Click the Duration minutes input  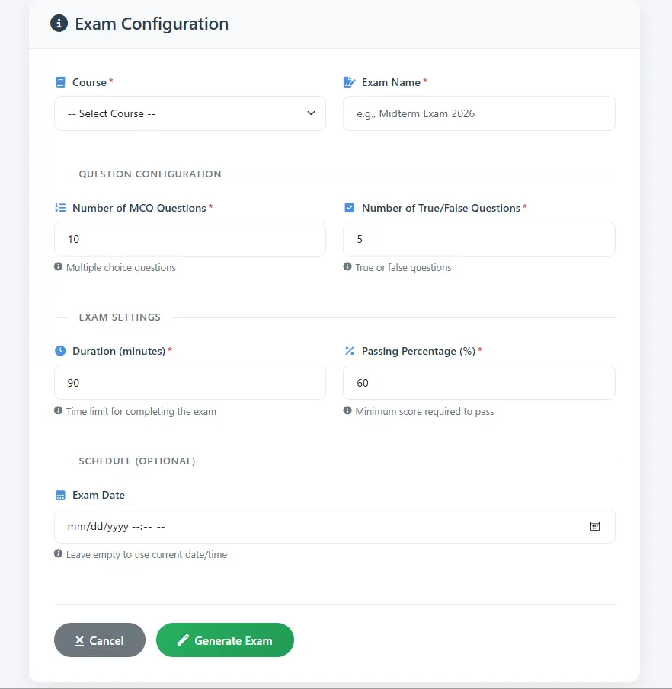tap(190, 382)
